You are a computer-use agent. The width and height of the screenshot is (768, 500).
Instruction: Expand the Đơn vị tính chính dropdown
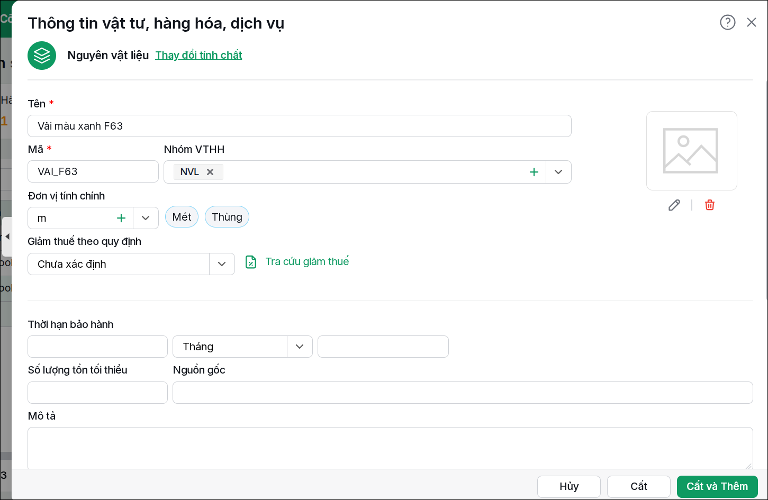pos(146,218)
